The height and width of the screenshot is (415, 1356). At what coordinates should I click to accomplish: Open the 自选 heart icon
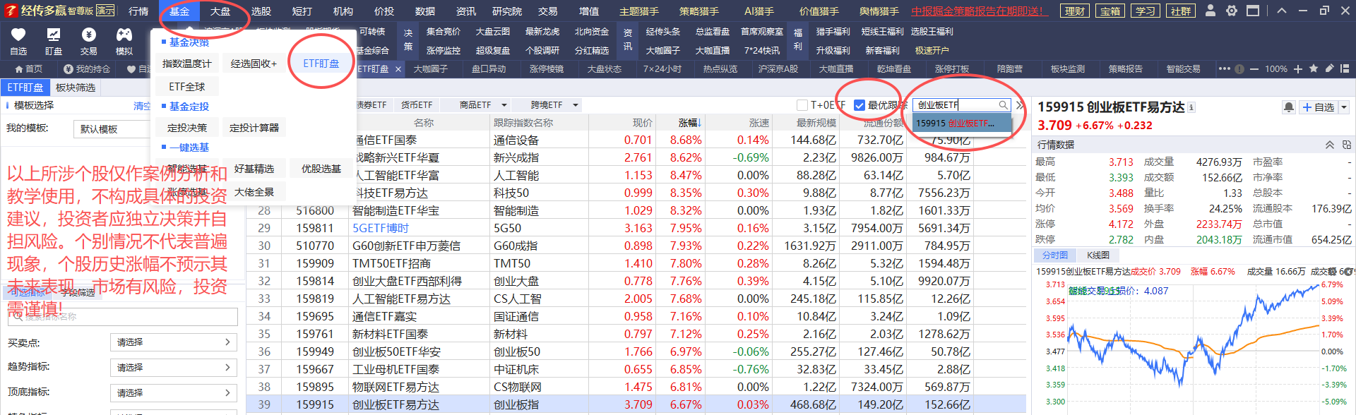[18, 35]
